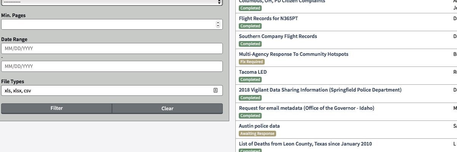The height and width of the screenshot is (152, 457).
Task: Click the Date Range start date field
Action: 112,49
